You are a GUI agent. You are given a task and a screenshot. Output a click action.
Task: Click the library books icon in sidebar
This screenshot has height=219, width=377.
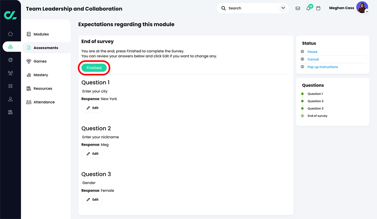tap(10, 112)
